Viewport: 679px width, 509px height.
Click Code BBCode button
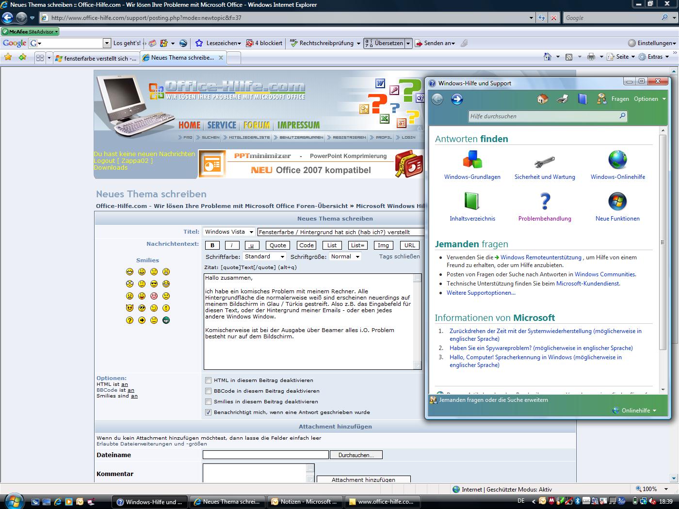tap(307, 245)
